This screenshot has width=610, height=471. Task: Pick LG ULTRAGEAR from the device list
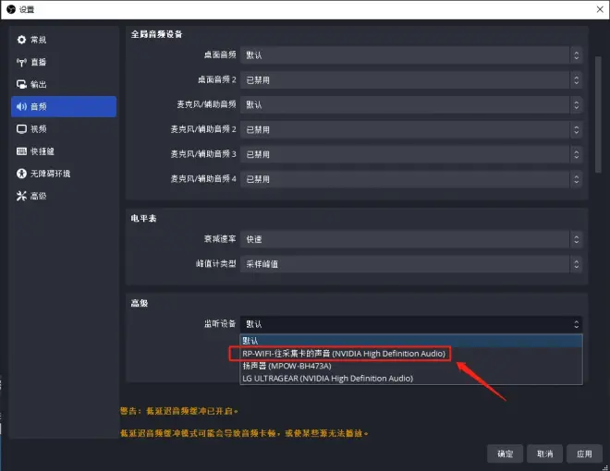point(327,378)
